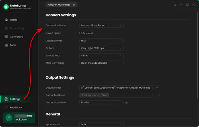Click the Appearance label
199x127 pixels.
pos(53,124)
